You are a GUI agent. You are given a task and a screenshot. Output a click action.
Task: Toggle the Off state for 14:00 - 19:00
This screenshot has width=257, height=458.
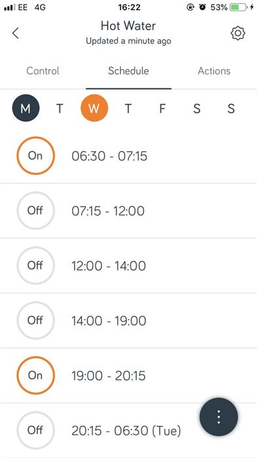tap(35, 321)
